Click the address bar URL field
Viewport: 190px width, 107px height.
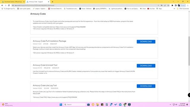pyautogui.click(x=85, y=5)
